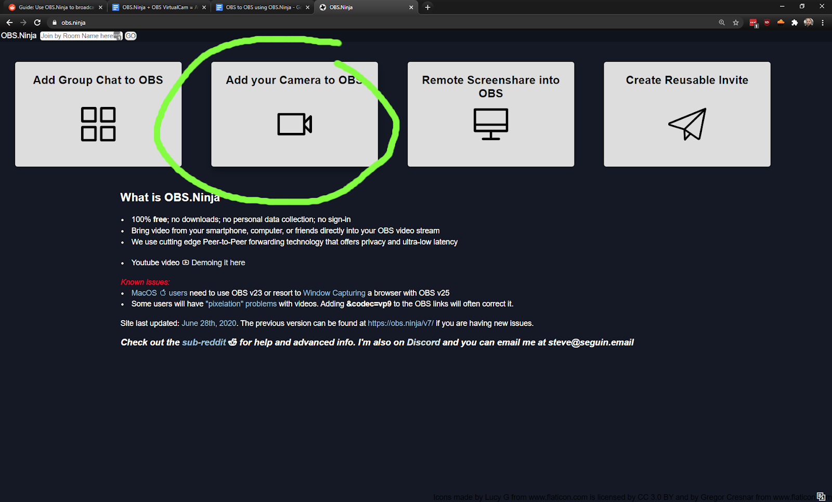This screenshot has width=832, height=502.
Task: Click the June 28th, 2020 link
Action: 209,323
